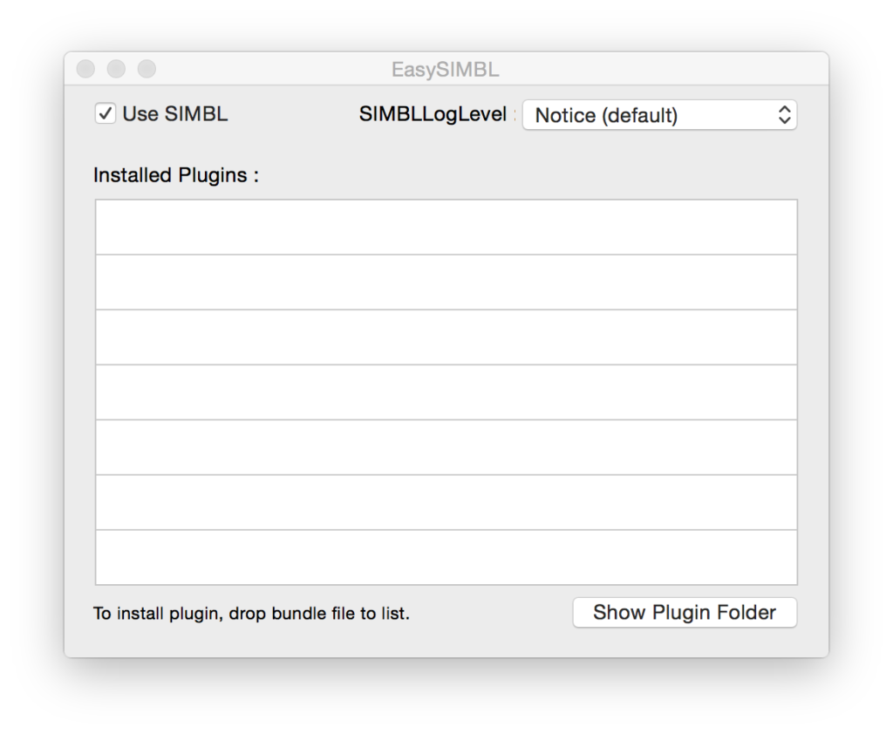Open the plugin folder

pos(684,612)
